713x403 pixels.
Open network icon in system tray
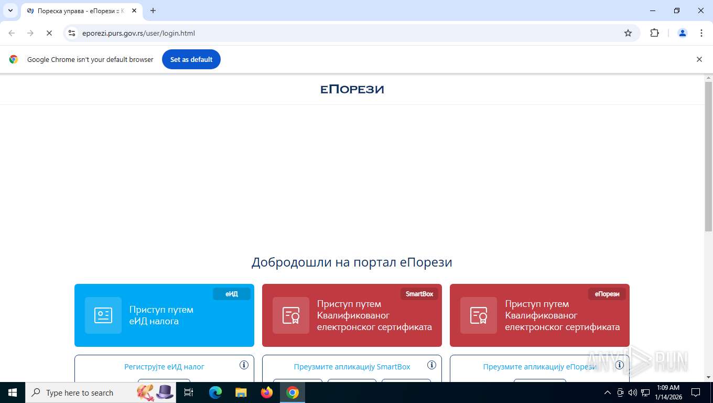645,393
